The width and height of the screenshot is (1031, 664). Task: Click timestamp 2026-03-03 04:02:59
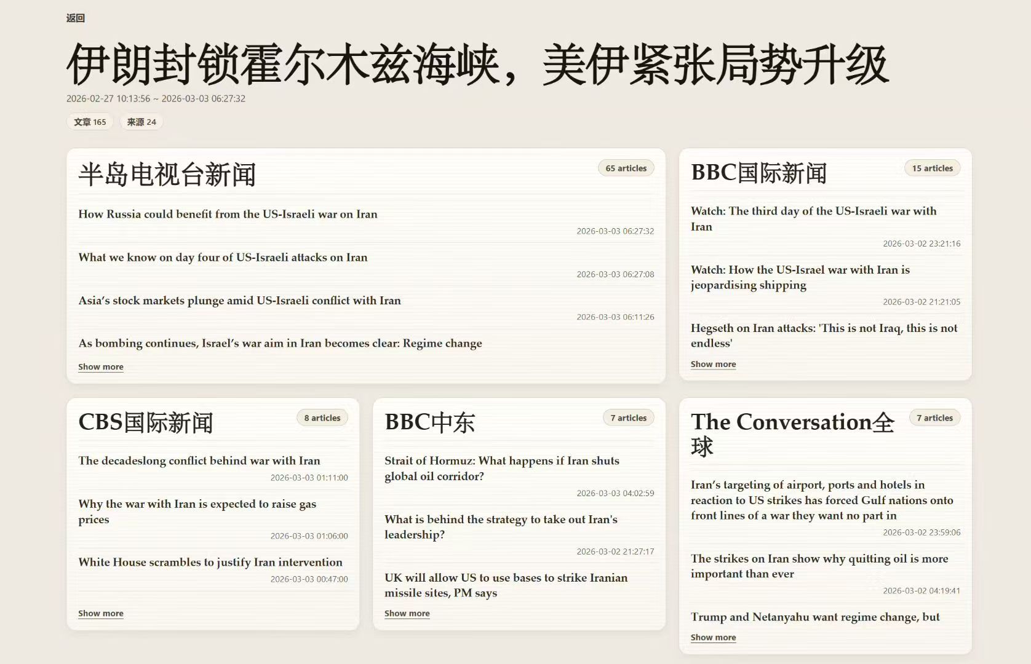(x=615, y=493)
